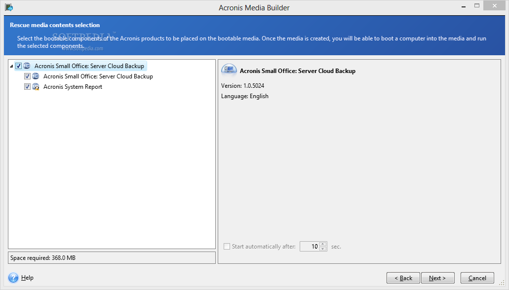Click the Rescue media contents selection heading
Image resolution: width=509 pixels, height=290 pixels.
(55, 25)
